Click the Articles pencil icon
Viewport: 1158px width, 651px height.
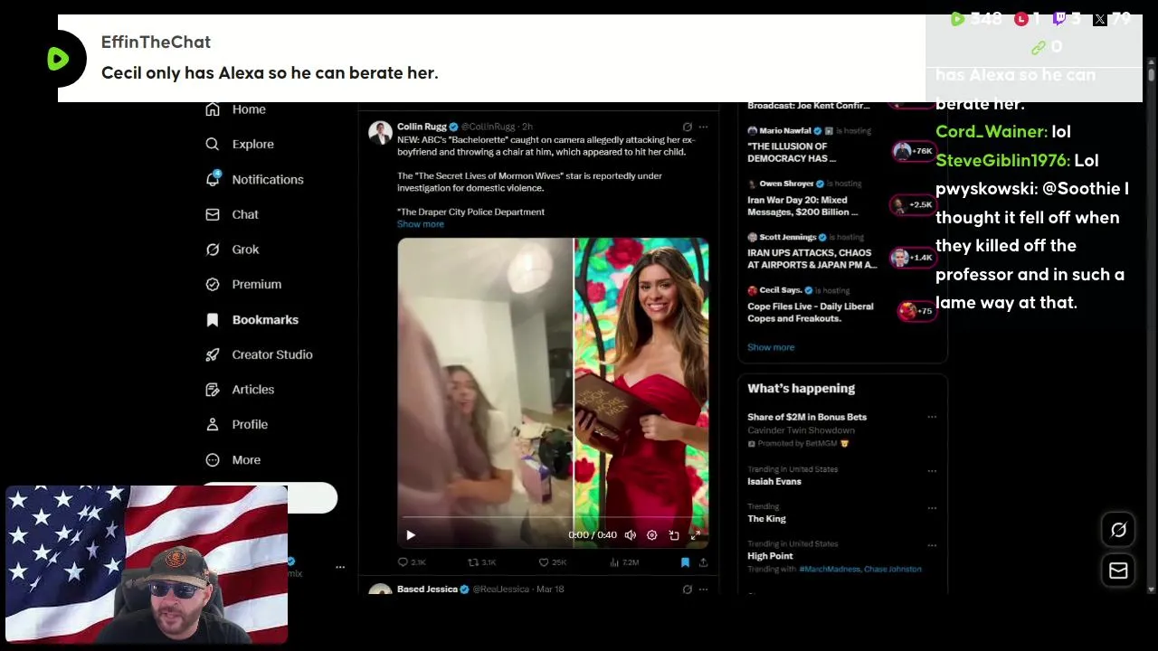(213, 390)
